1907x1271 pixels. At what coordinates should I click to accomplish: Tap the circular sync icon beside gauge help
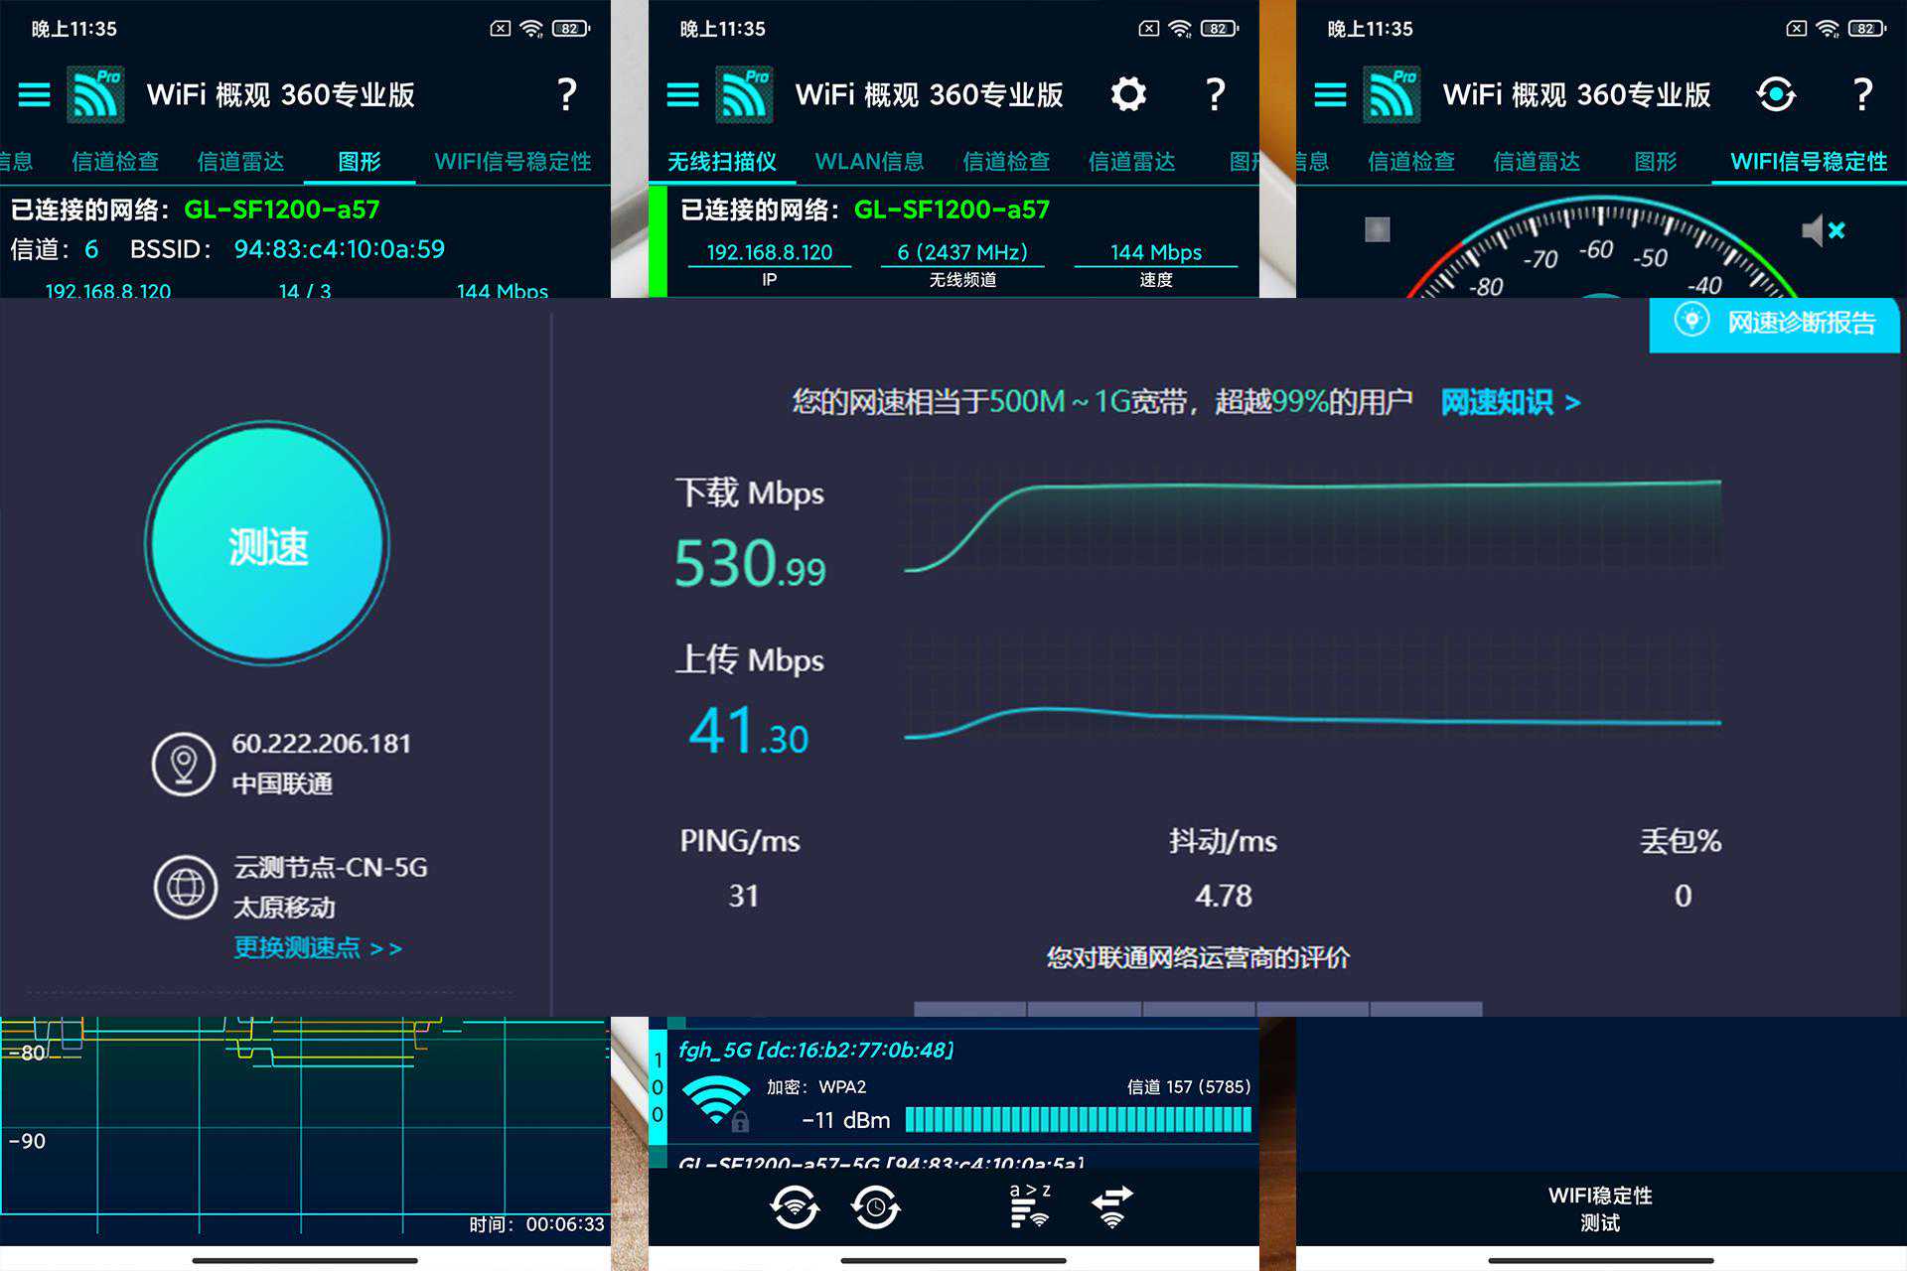pos(1775,94)
